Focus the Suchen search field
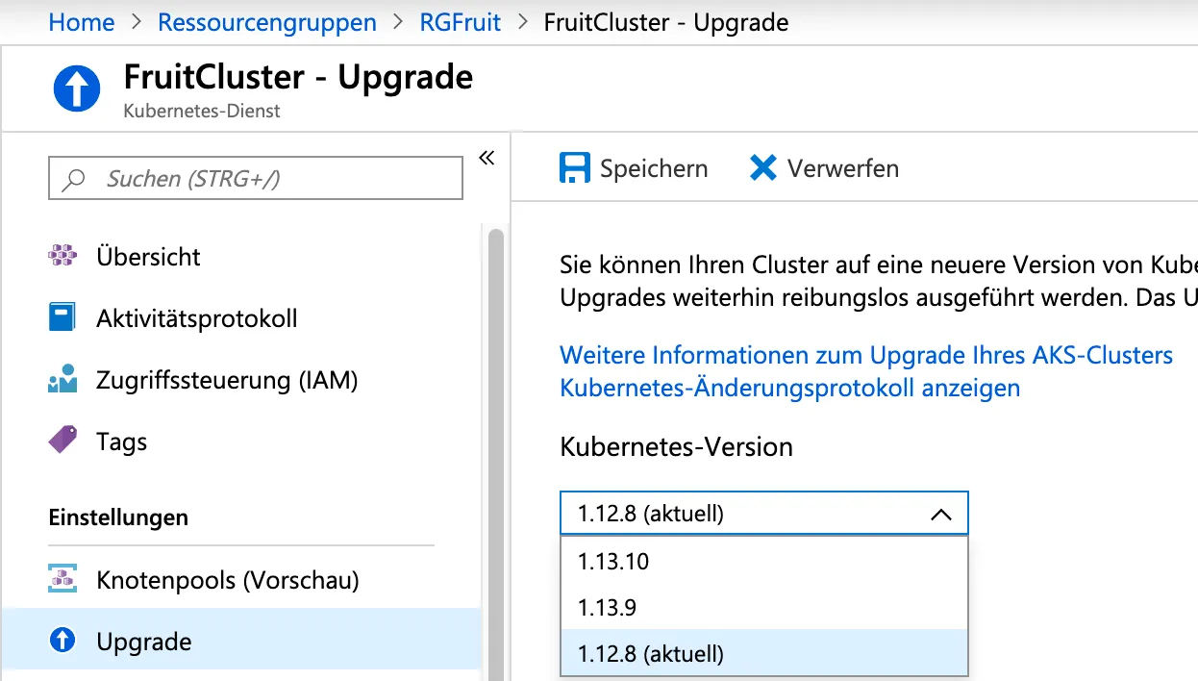 pyautogui.click(x=256, y=179)
